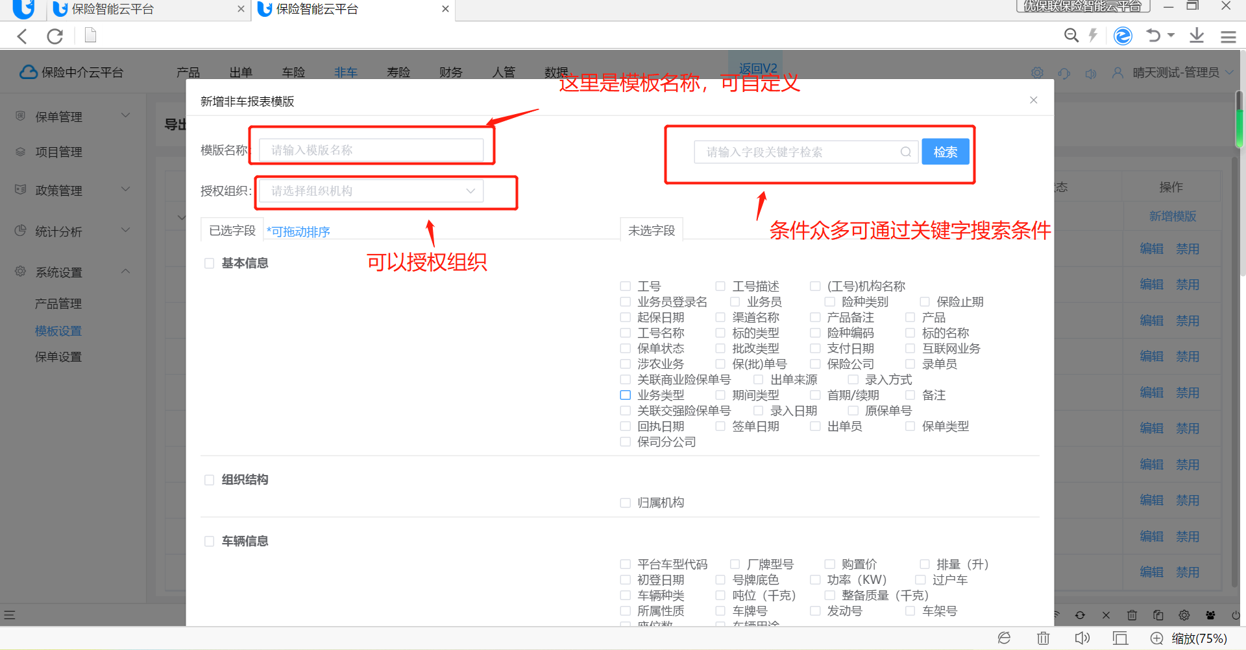The image size is (1246, 650).
Task: Check the 业务类型 field checkbox
Action: point(625,395)
